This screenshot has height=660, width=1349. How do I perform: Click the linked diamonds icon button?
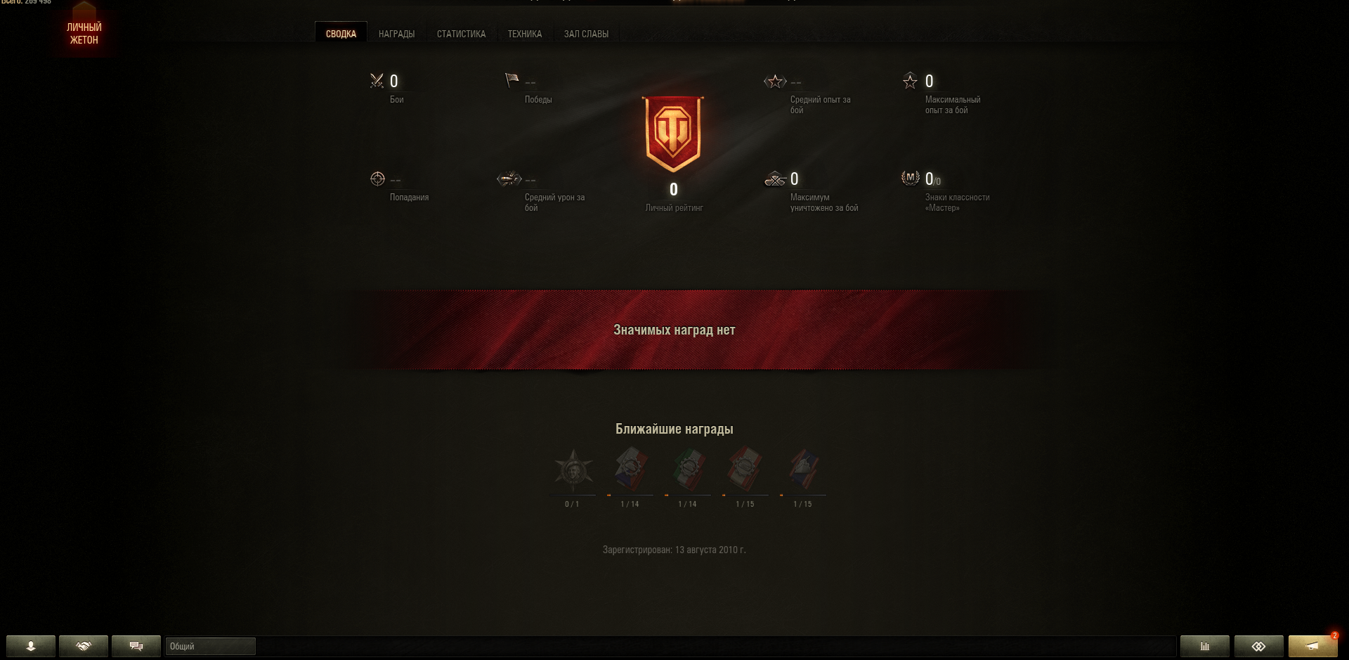click(x=1259, y=646)
